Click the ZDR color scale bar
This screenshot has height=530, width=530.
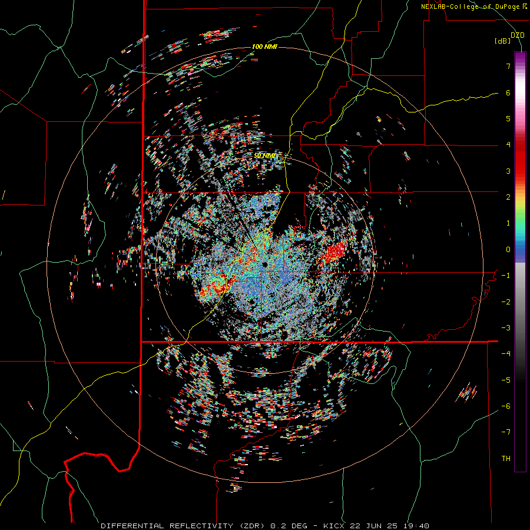click(x=520, y=262)
